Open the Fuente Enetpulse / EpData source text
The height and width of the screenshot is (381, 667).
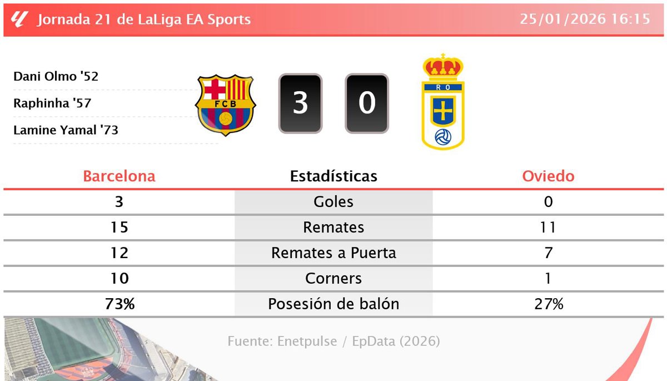[333, 341]
